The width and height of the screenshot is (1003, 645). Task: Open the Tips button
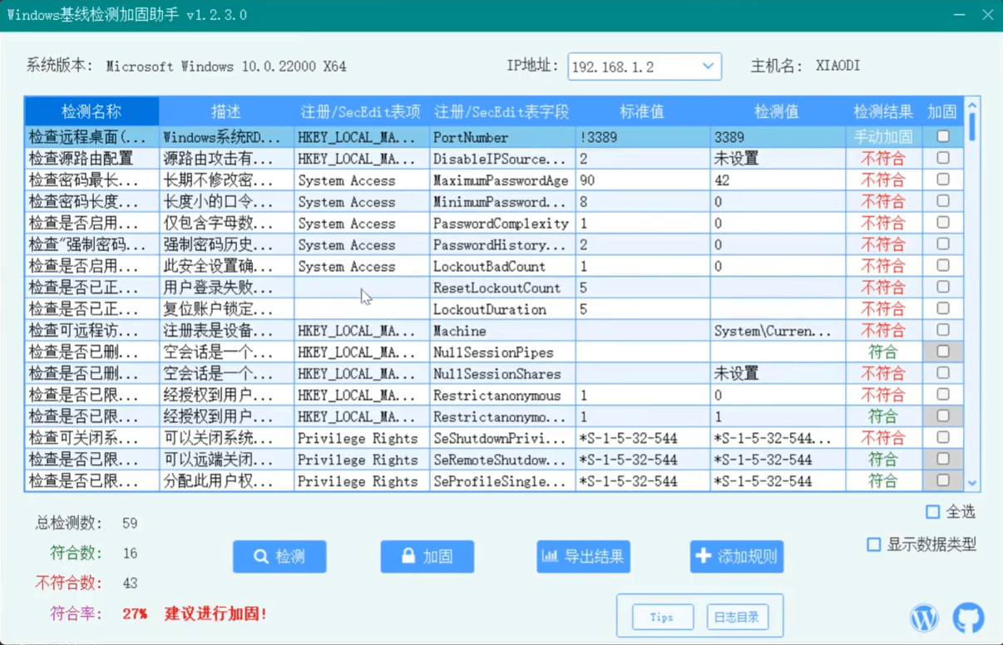coord(662,617)
